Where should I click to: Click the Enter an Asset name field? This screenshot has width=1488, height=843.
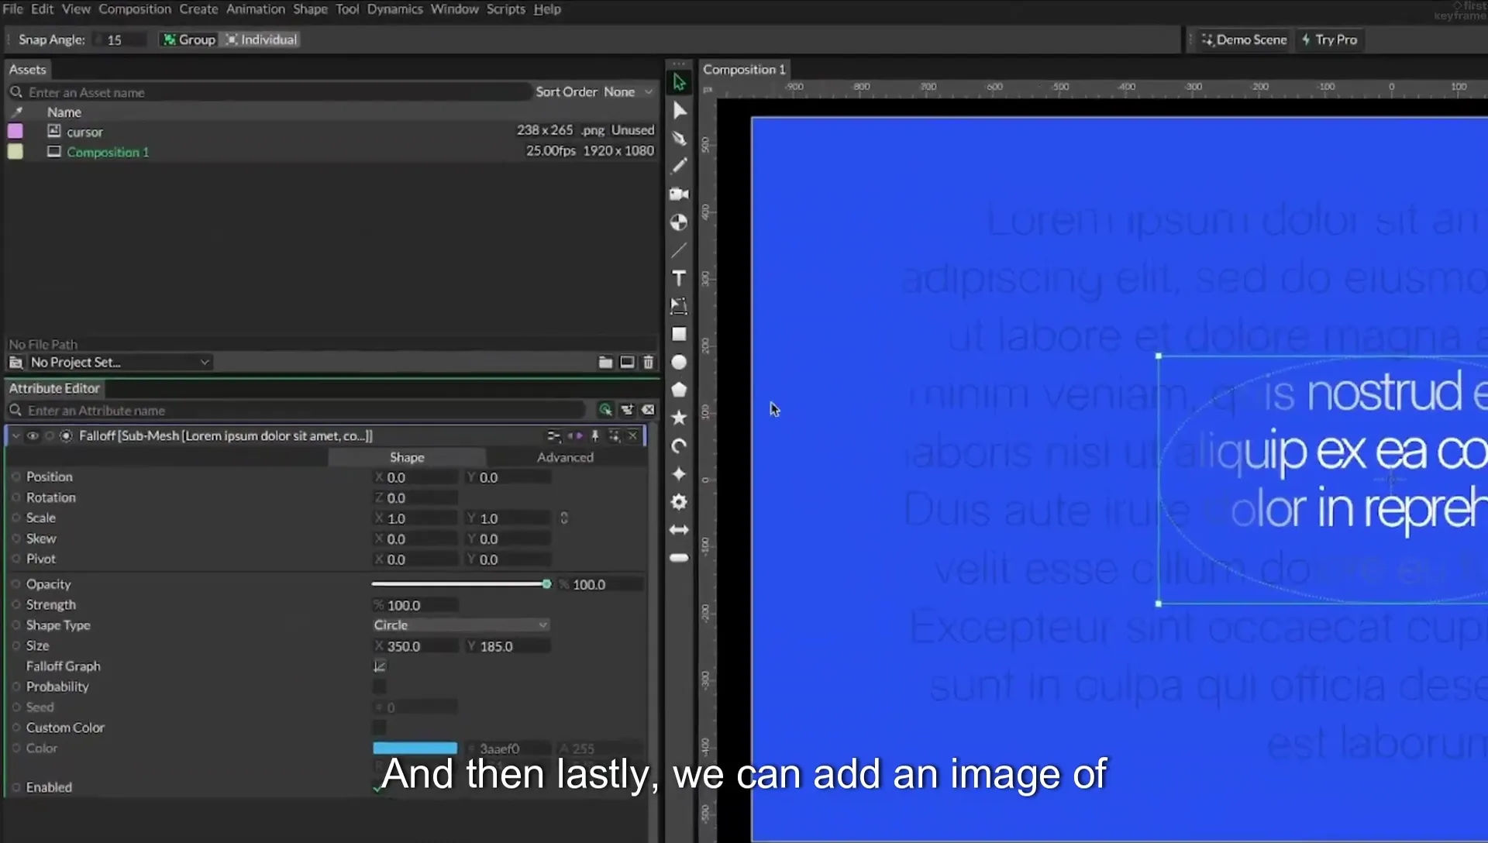pyautogui.click(x=279, y=92)
